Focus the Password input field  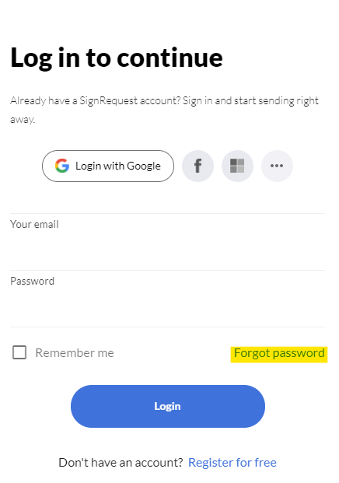click(x=167, y=307)
